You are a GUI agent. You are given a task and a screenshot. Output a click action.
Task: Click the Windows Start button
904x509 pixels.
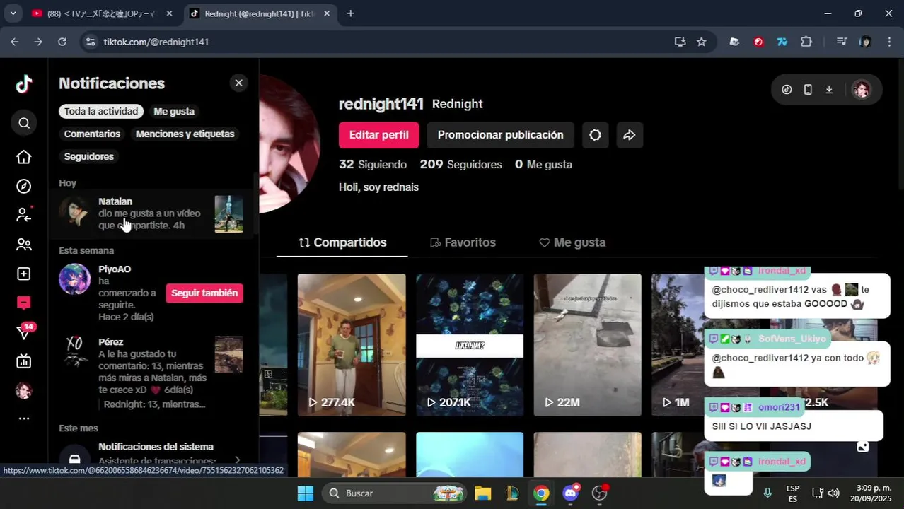[305, 493]
